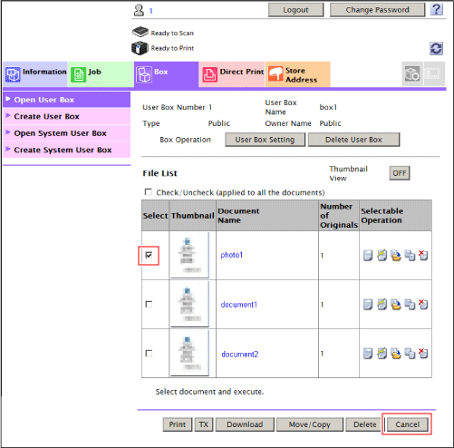Uncheck the photo1 select checkbox
The image size is (454, 448).
tap(149, 255)
